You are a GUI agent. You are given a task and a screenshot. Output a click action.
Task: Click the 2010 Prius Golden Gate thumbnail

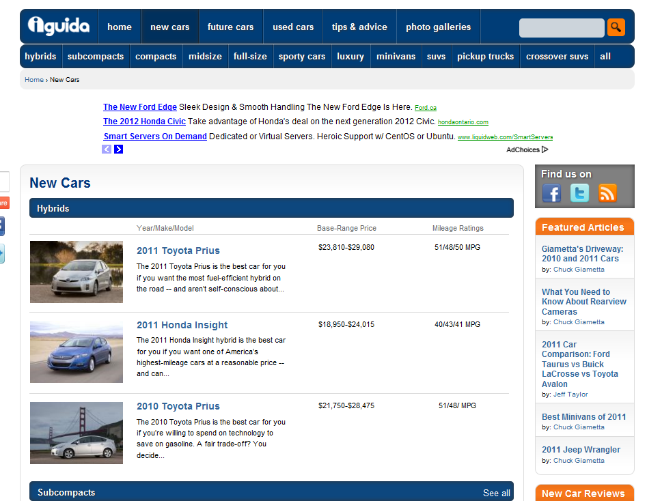[x=77, y=433]
